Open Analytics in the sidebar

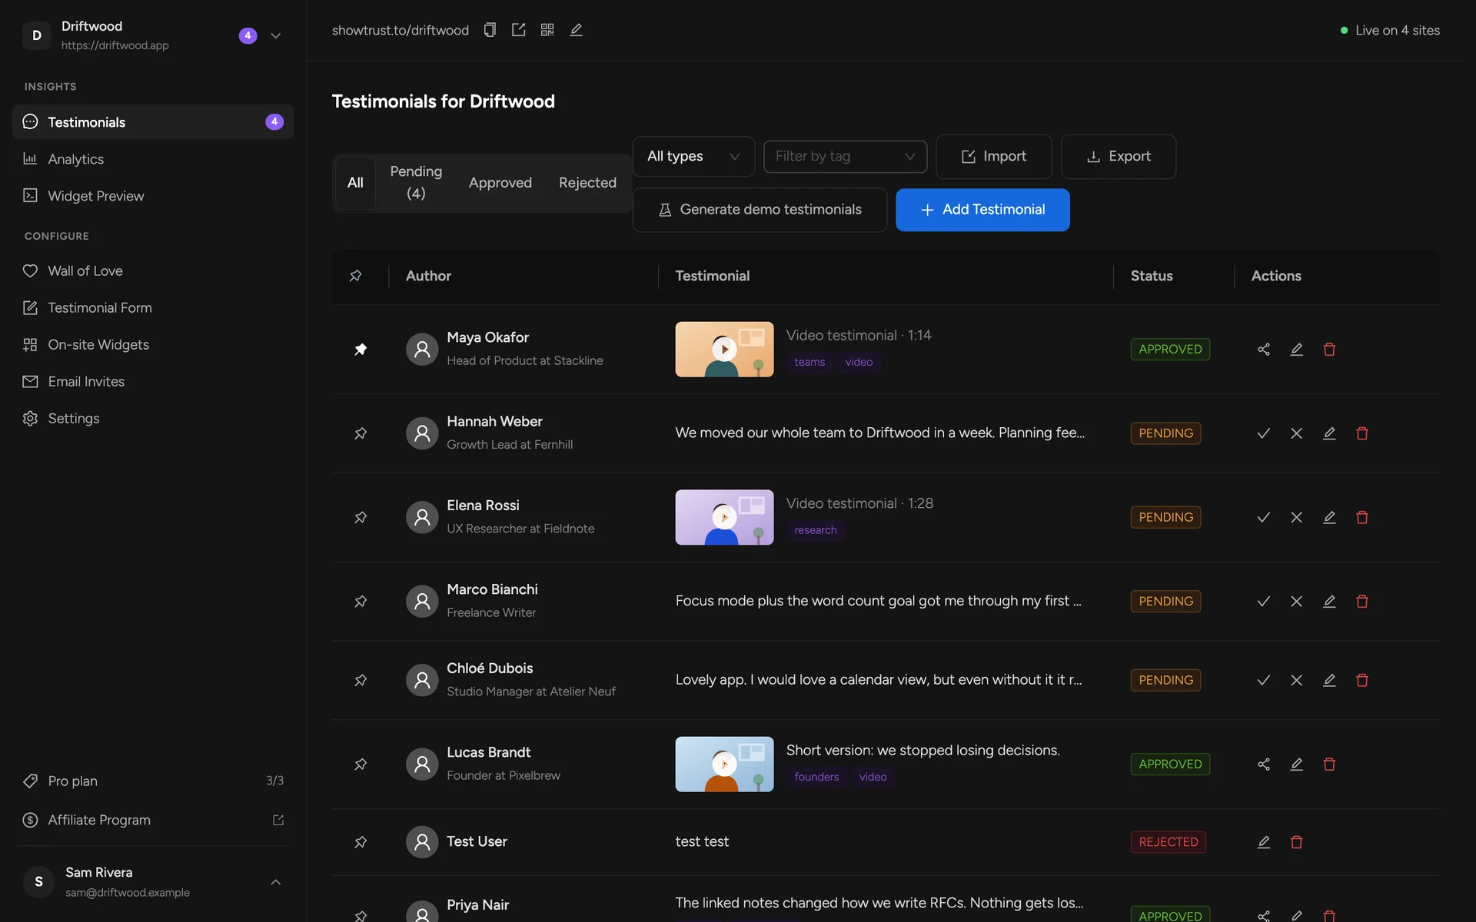(x=153, y=159)
